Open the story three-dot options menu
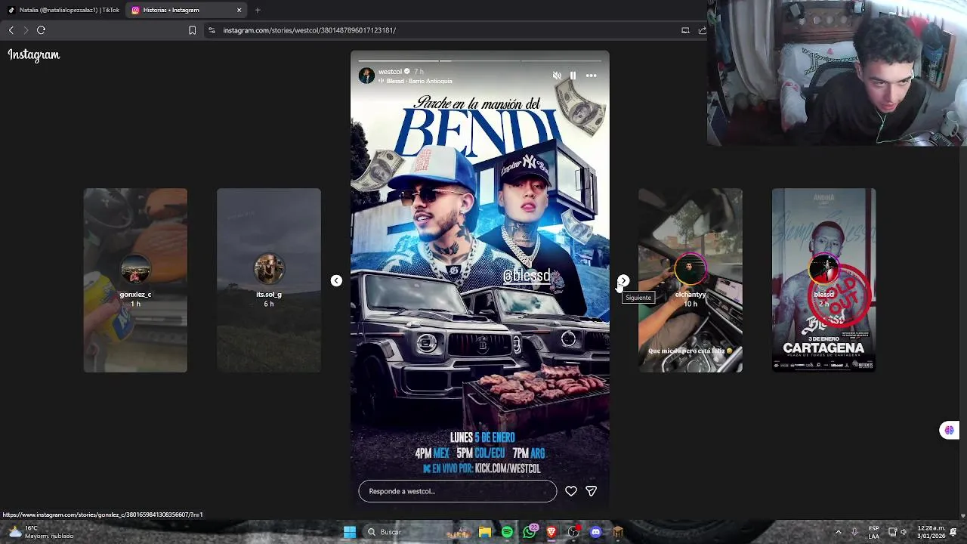The image size is (967, 544). [x=592, y=76]
